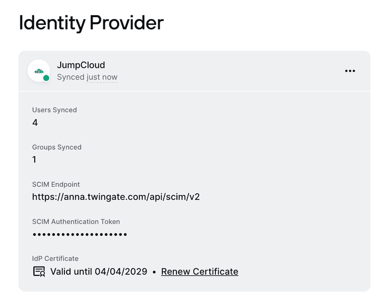The width and height of the screenshot is (389, 304).
Task: Click the Groups Synced label
Action: [x=56, y=147]
